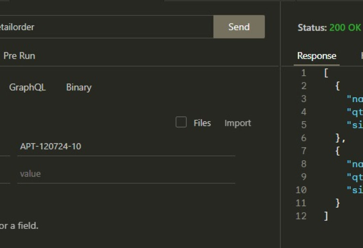Switch to the Pre Run tab

pyautogui.click(x=19, y=56)
